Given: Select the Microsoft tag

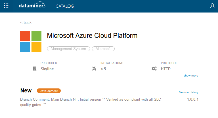Looking at the screenshot, I should tap(103, 49).
